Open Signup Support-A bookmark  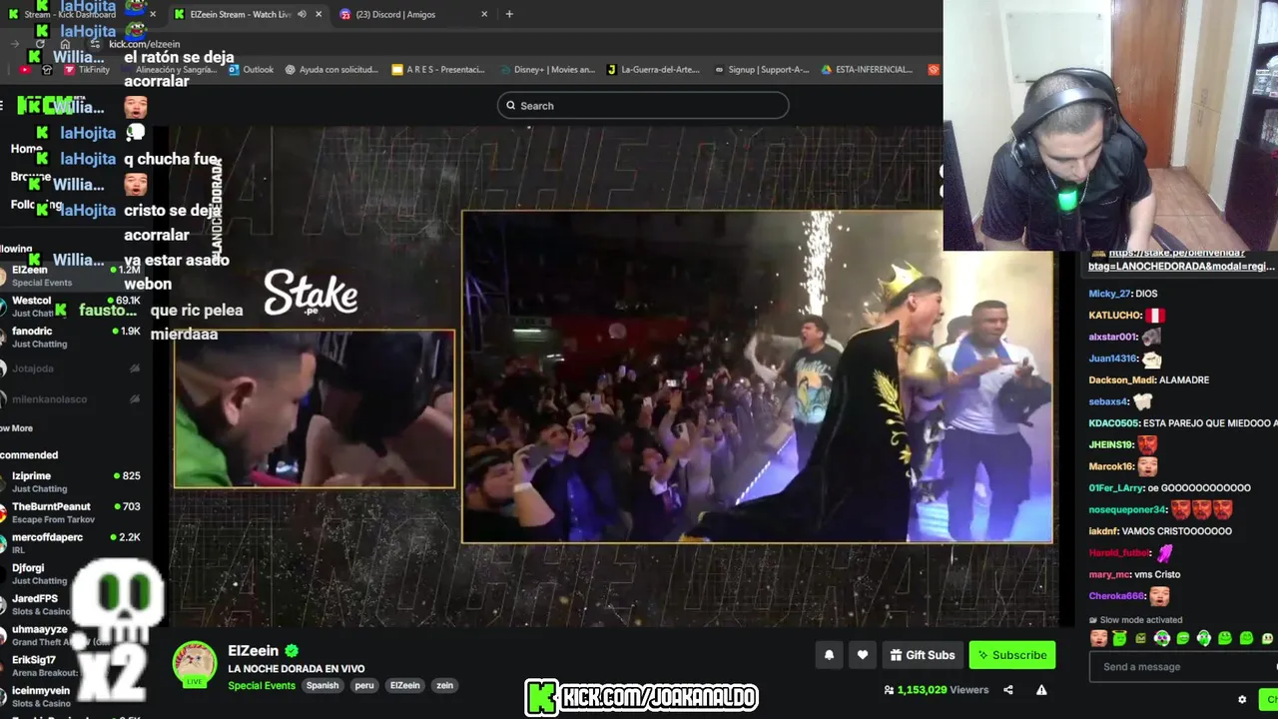coord(760,70)
